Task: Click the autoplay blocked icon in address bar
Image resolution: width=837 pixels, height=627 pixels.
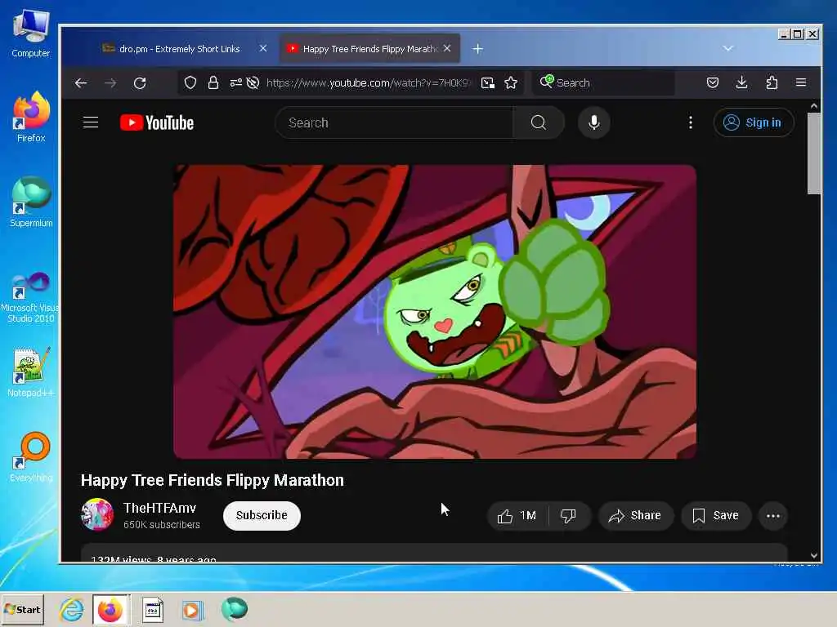Action: click(253, 82)
